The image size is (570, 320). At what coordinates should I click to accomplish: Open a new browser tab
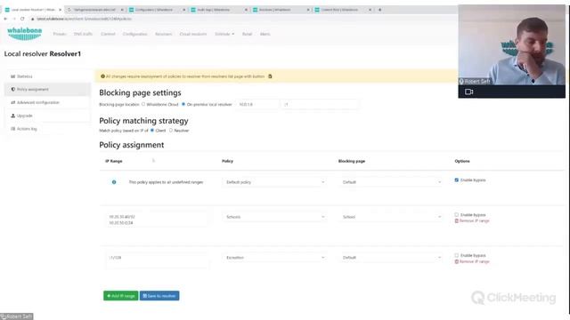(380, 10)
